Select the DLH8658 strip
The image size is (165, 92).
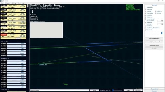pos(13,63)
